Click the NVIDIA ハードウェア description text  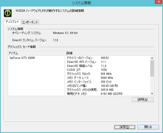coord(50,11)
